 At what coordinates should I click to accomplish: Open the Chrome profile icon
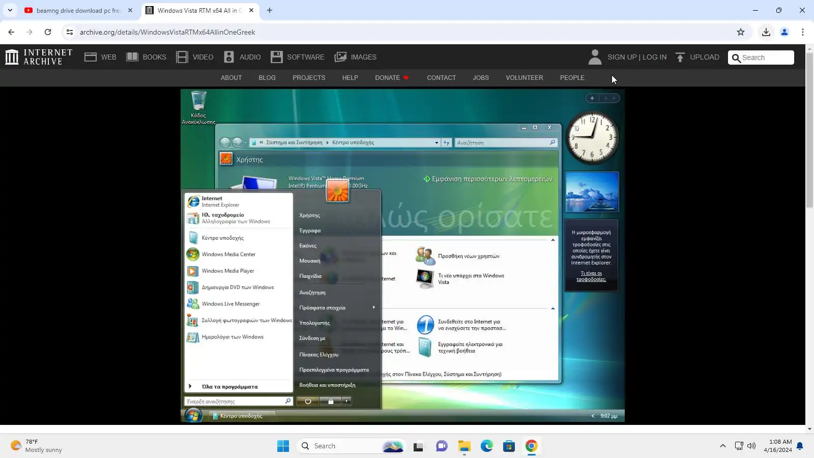click(x=784, y=32)
